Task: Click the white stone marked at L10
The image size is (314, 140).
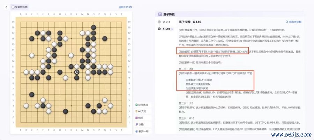Action: pyautogui.click(x=76, y=72)
